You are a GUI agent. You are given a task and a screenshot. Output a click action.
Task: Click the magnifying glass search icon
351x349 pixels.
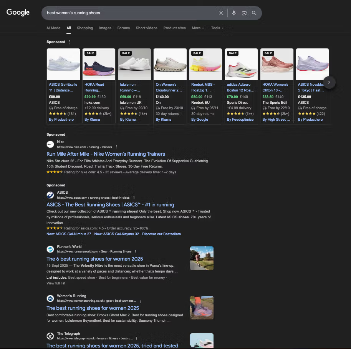tap(254, 13)
